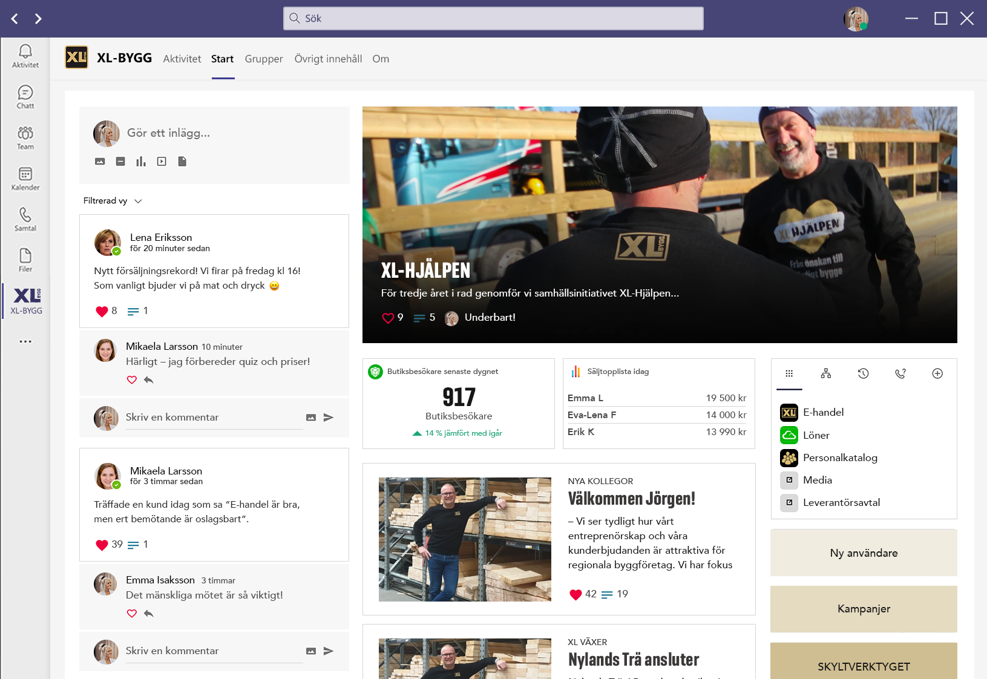Open Filer in the sidebar
Viewport: 987px width, 679px height.
tap(25, 260)
